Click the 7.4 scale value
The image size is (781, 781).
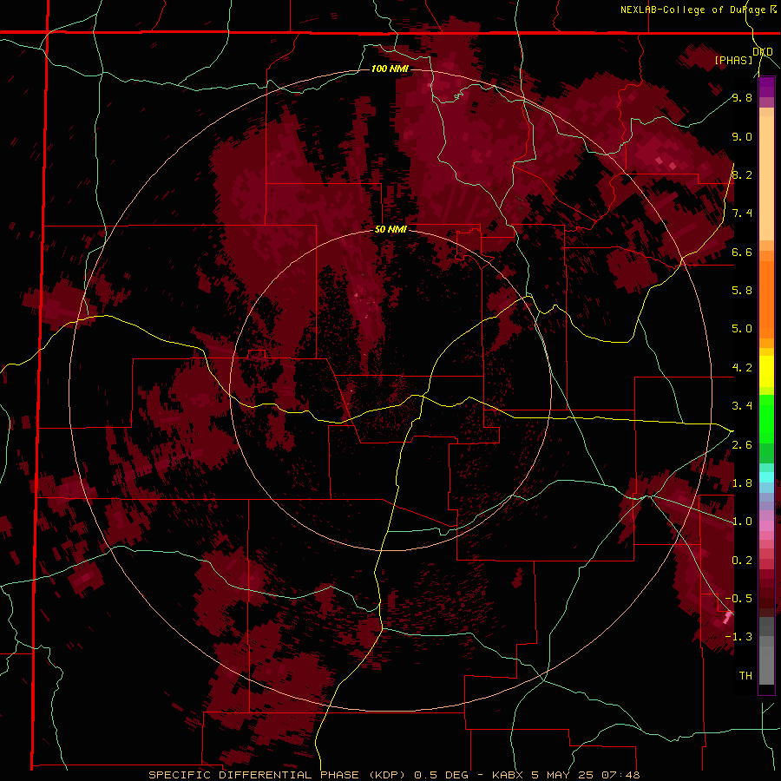[742, 213]
